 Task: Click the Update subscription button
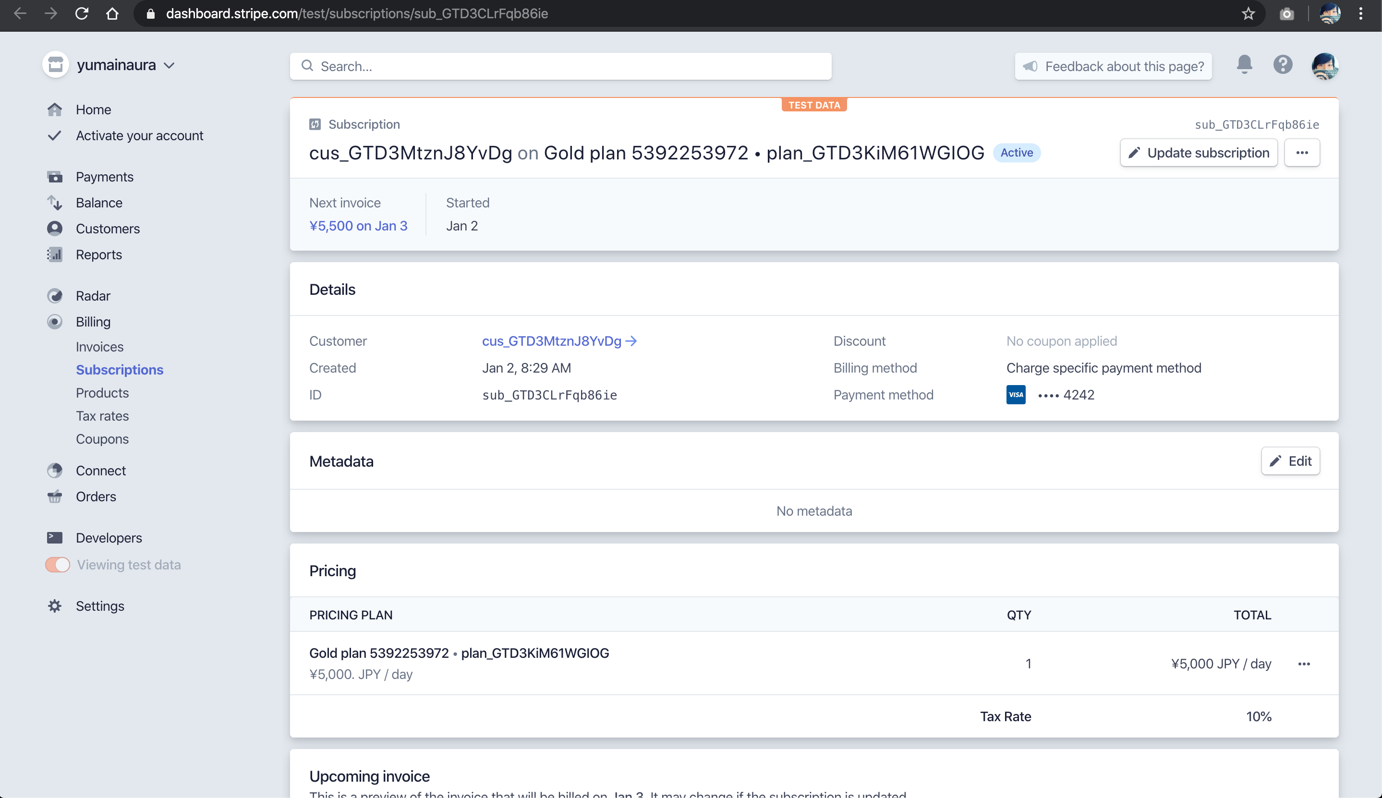[x=1199, y=153]
